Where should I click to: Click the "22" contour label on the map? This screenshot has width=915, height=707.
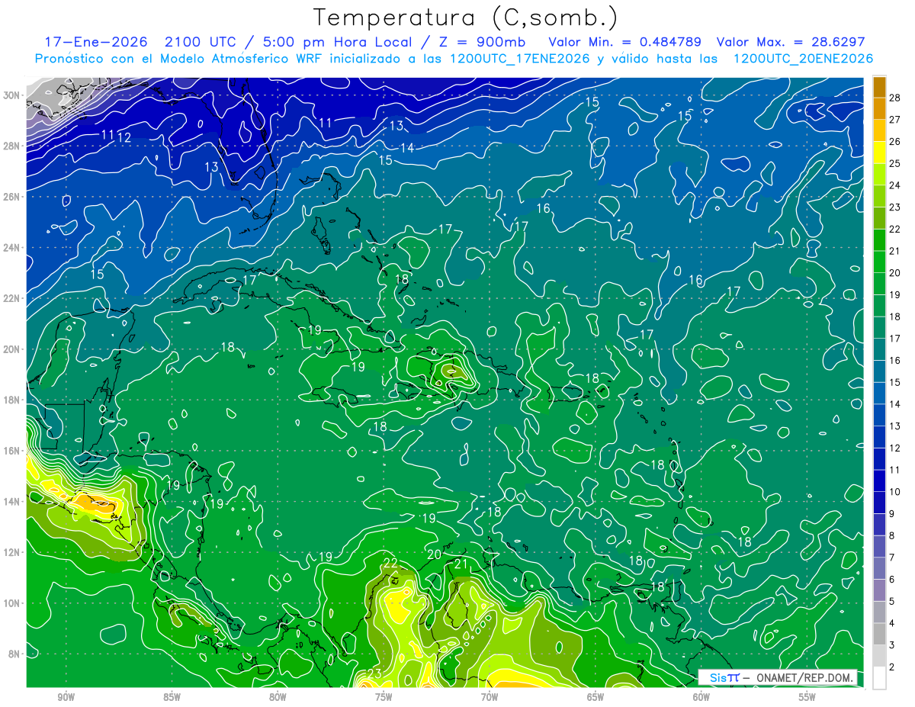390,563
